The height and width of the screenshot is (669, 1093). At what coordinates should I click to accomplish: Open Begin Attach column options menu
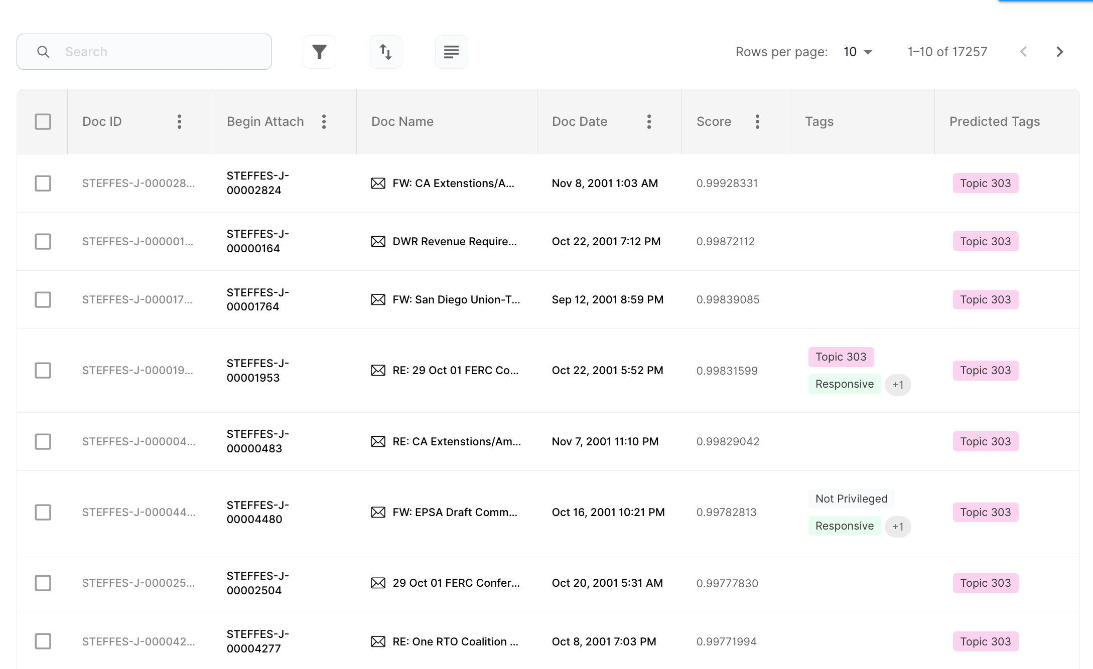pos(324,121)
